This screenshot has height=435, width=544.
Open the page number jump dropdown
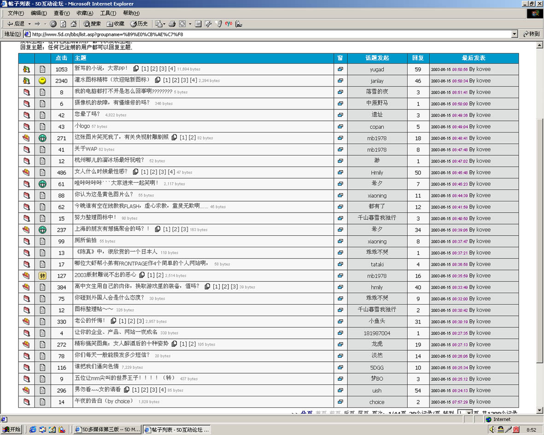(x=469, y=412)
